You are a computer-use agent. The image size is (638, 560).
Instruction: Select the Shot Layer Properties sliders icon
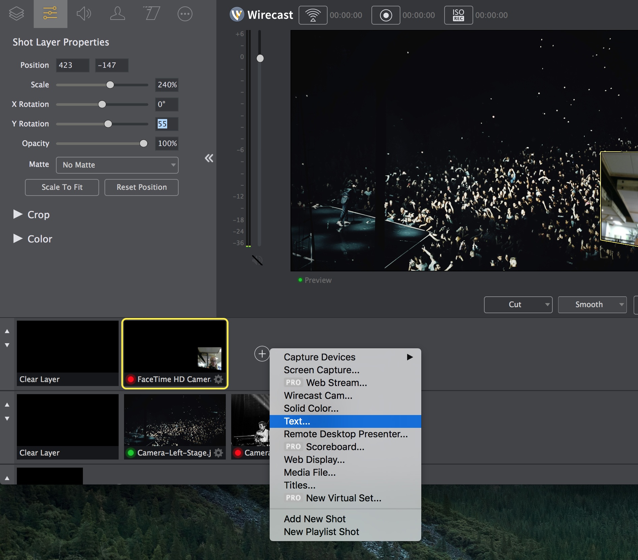(x=50, y=13)
